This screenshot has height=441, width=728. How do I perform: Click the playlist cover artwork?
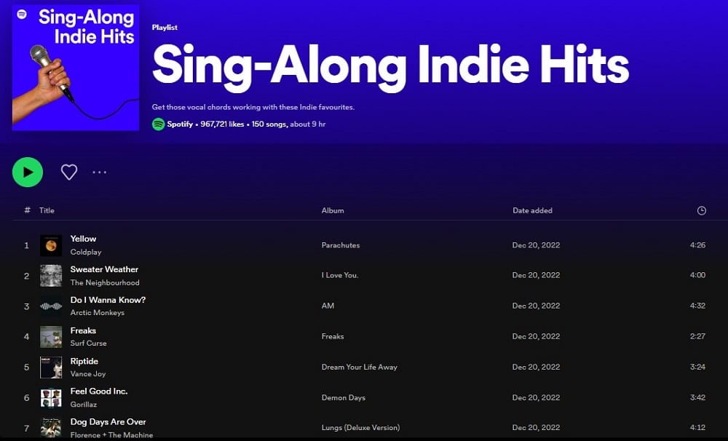point(76,67)
